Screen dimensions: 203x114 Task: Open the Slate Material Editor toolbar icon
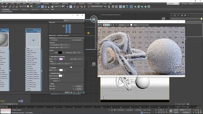[131, 7]
